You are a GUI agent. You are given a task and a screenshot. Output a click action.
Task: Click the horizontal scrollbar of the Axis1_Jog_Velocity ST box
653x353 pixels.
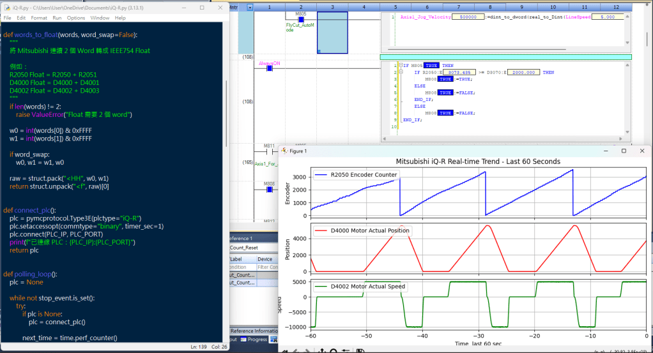tap(477, 49)
